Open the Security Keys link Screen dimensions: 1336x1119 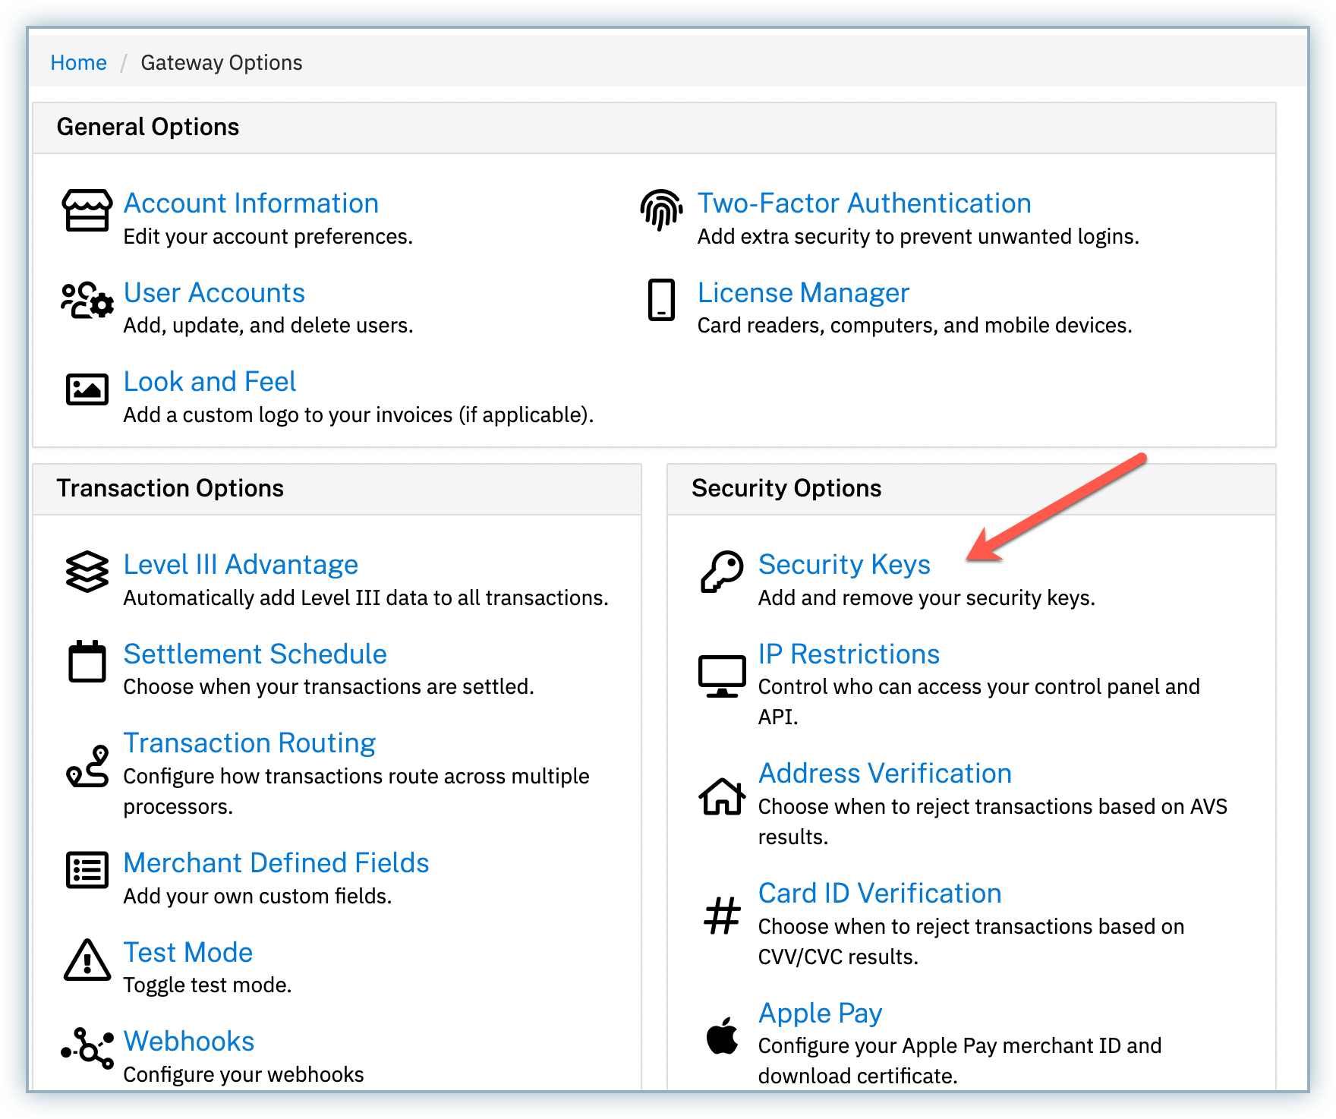pyautogui.click(x=843, y=565)
